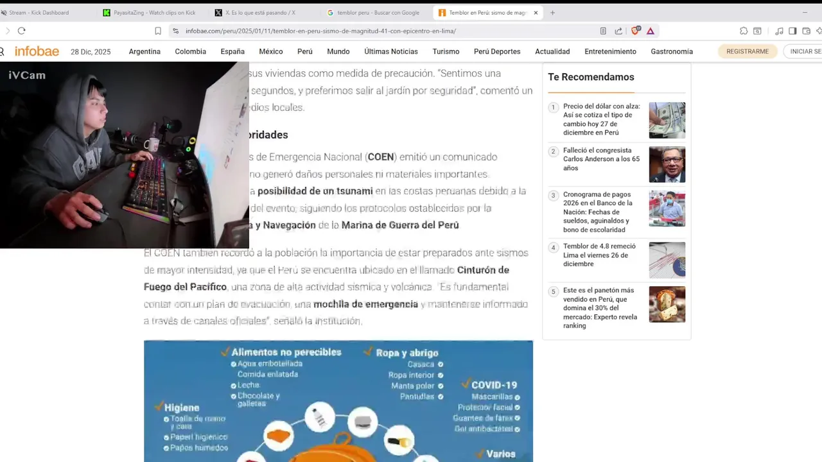Screen dimensions: 822x462
Task: Open España section
Action: (x=232, y=51)
